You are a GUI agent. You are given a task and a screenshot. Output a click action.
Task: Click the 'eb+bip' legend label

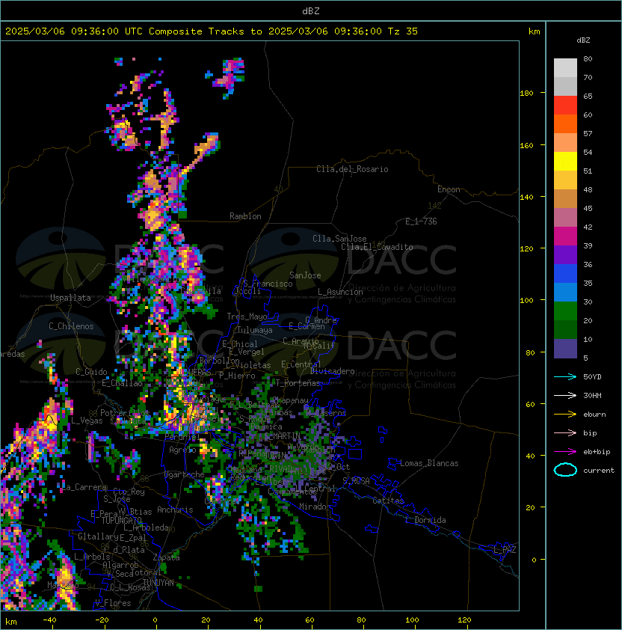coord(597,452)
